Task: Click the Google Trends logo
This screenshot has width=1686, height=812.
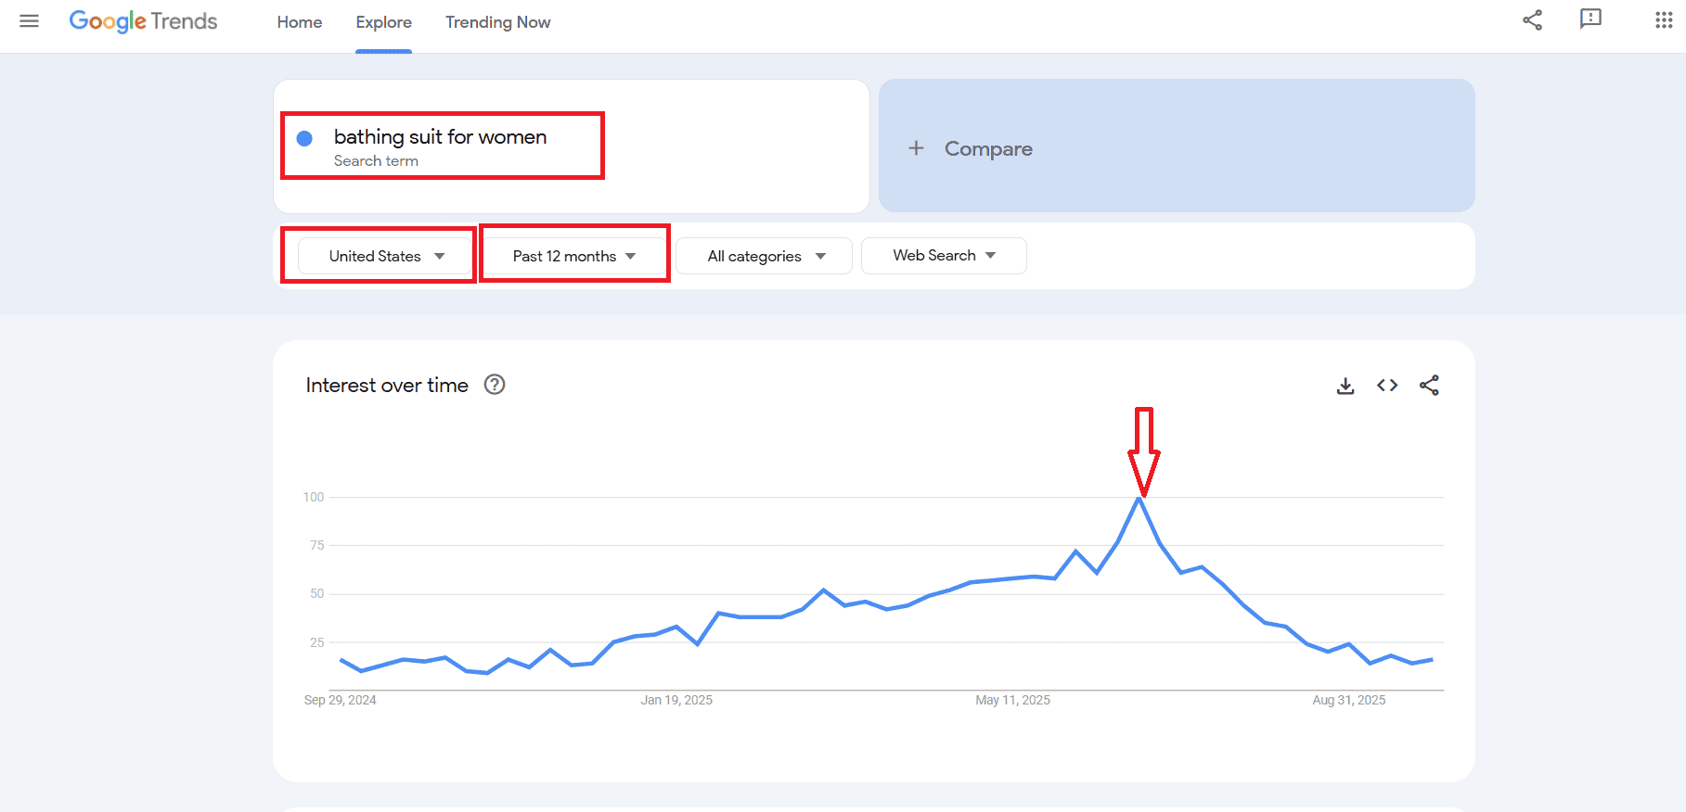Action: click(x=141, y=20)
